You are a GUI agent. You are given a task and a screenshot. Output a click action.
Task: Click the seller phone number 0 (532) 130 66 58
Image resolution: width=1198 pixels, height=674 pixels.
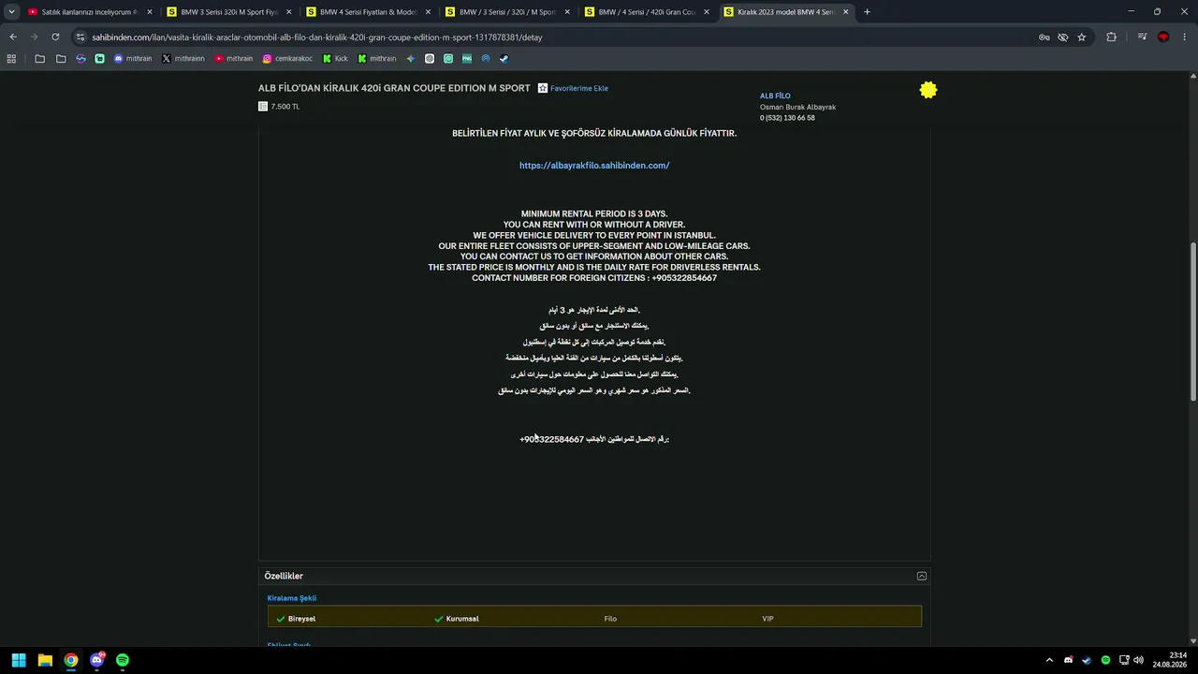pos(787,118)
